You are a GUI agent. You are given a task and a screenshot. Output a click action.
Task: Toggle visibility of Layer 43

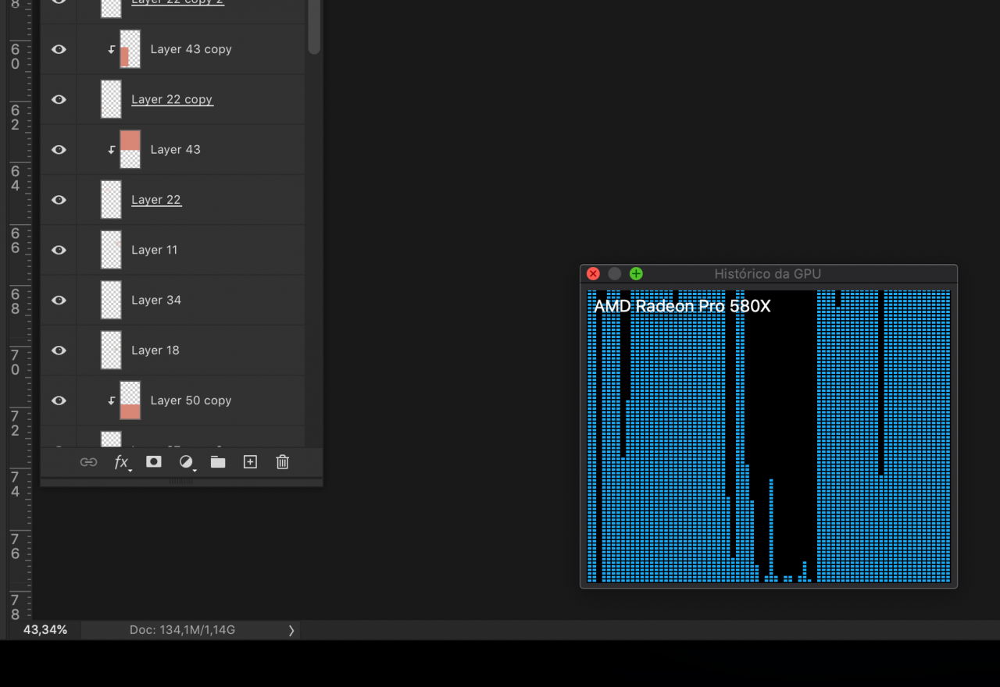coord(59,149)
